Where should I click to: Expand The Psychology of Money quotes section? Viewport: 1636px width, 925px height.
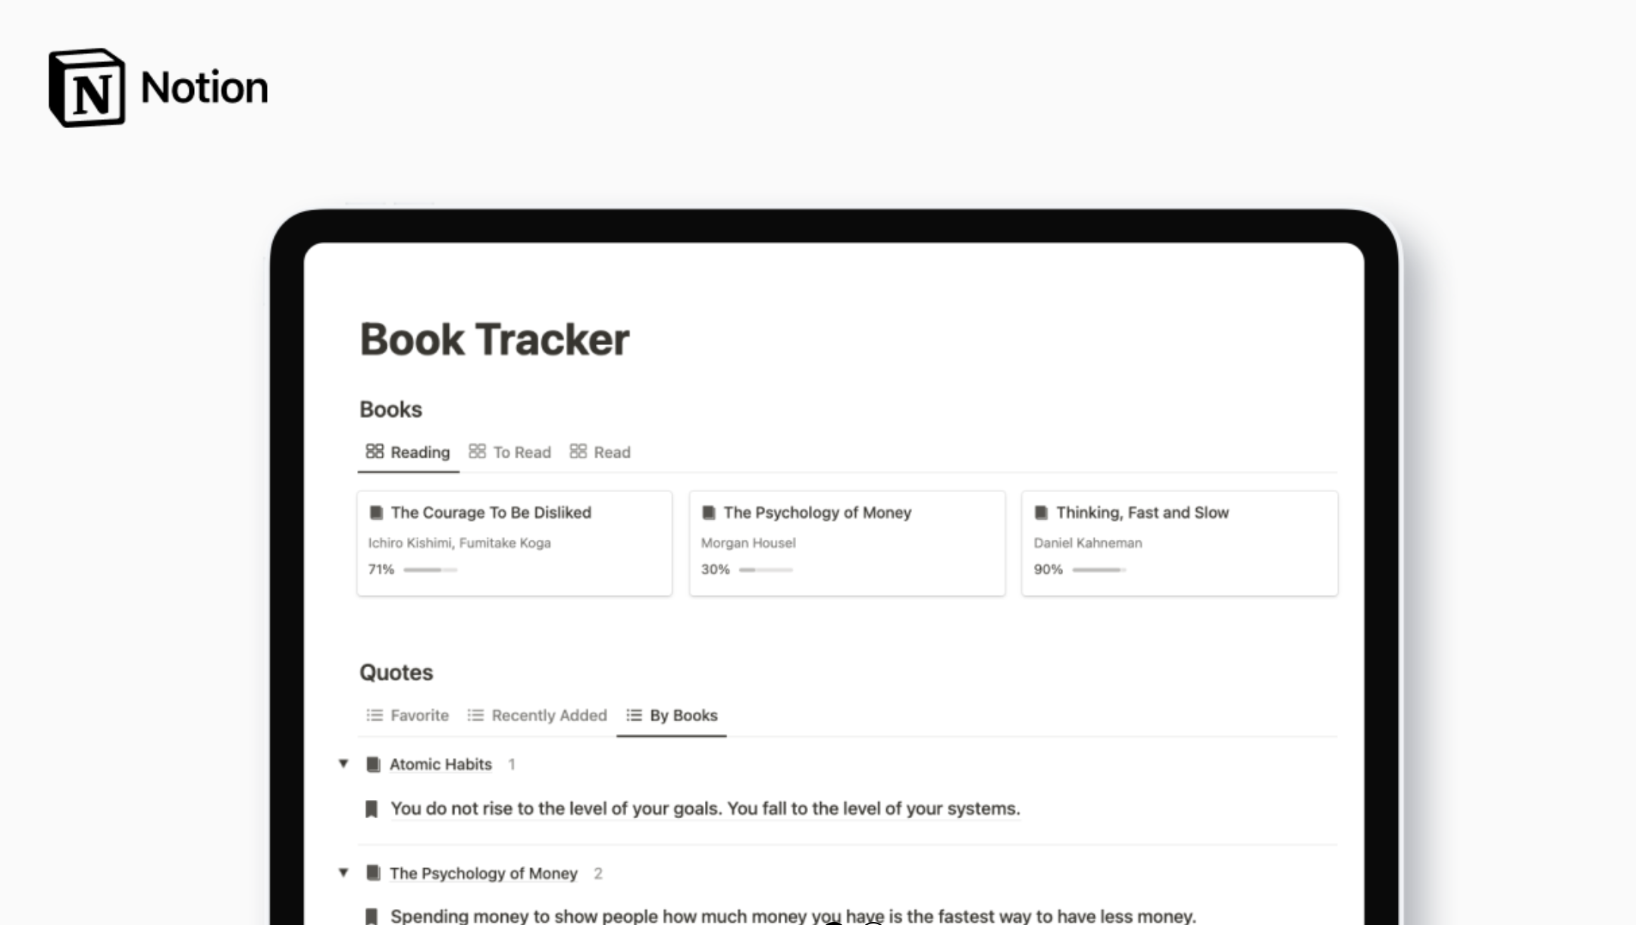[x=343, y=873]
